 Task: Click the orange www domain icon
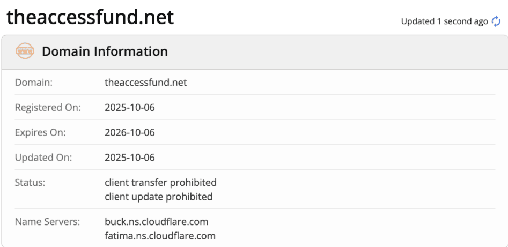pos(25,52)
